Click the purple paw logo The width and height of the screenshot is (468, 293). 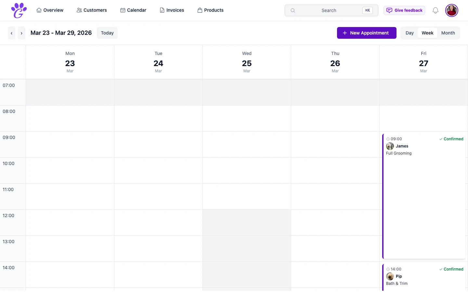coord(19,10)
